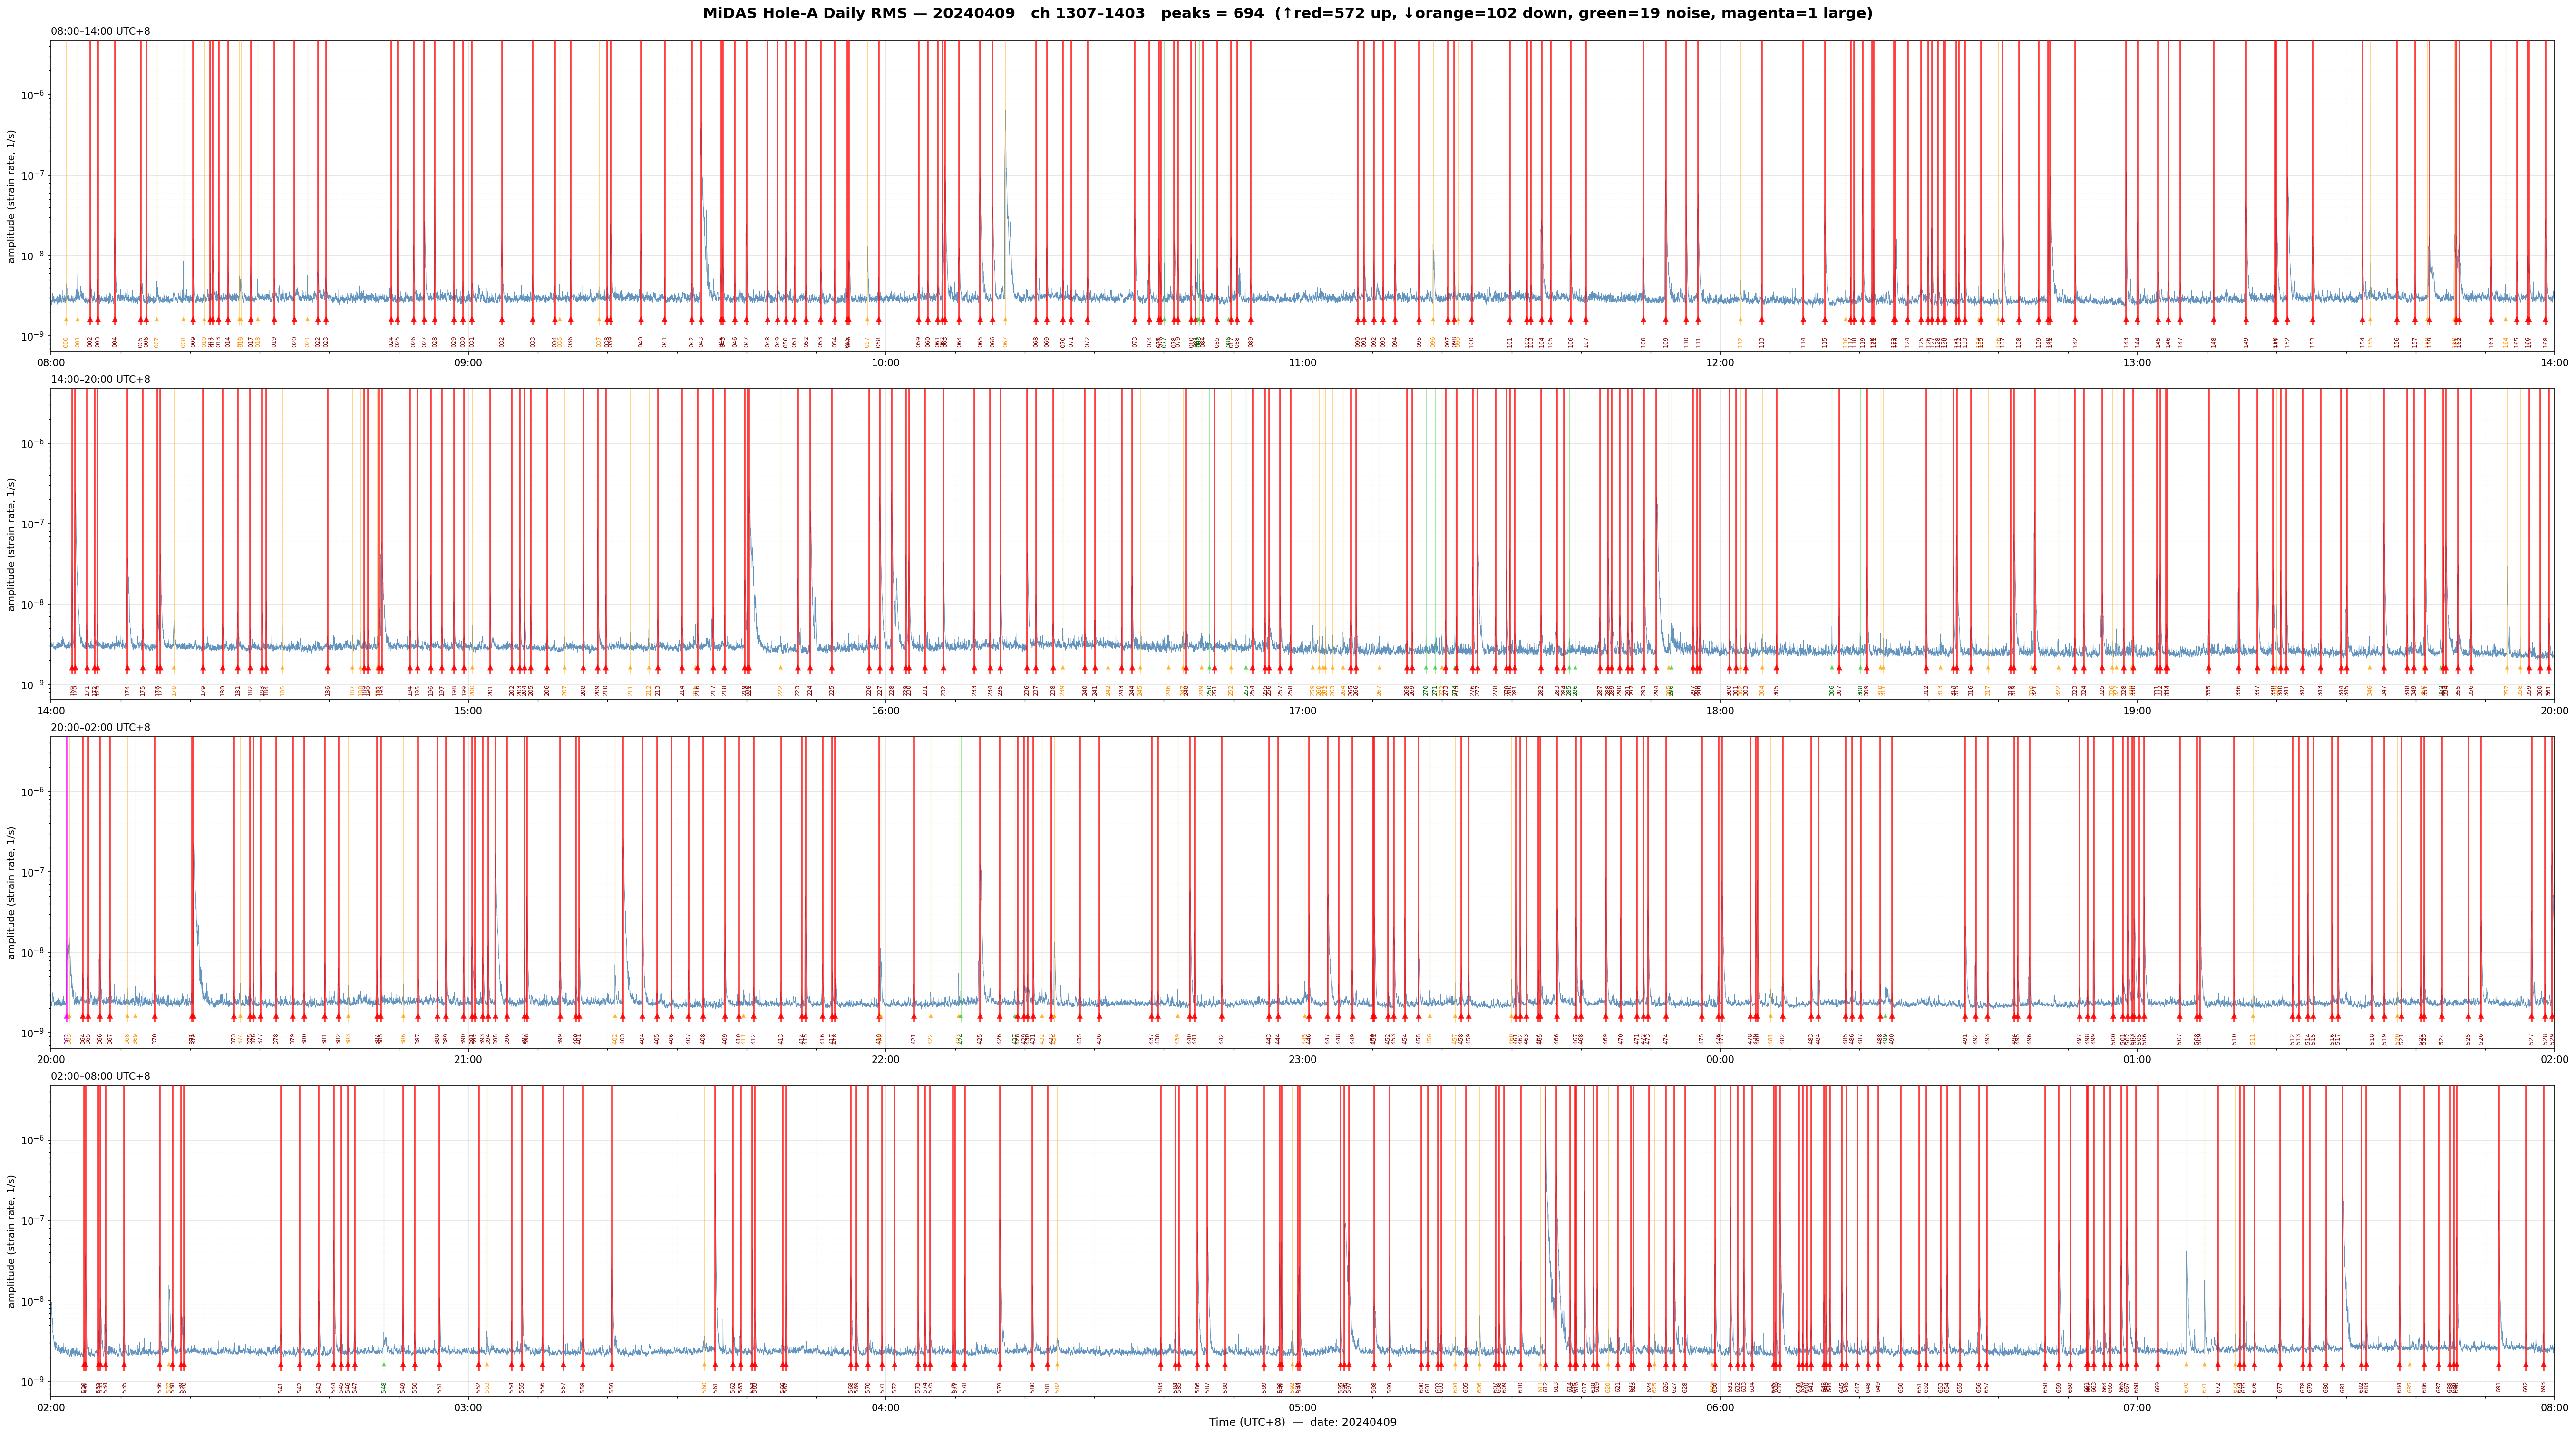
Task: Click the 05:00 time tick label
Action: point(1302,1408)
